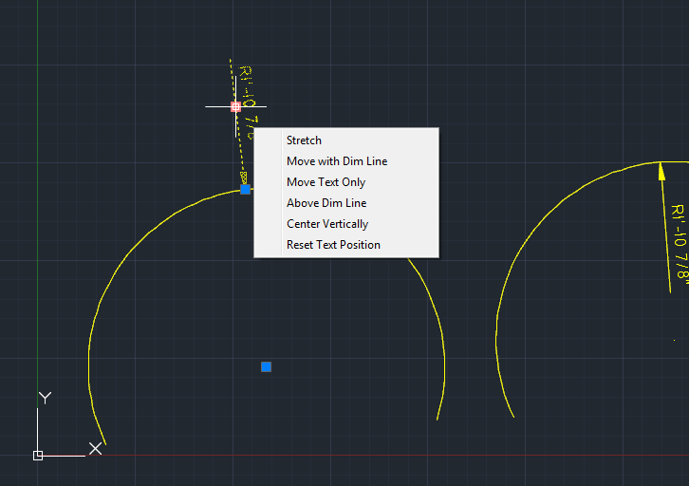Click the red hot grip on dimension text
This screenshot has height=486, width=689.
tap(235, 106)
